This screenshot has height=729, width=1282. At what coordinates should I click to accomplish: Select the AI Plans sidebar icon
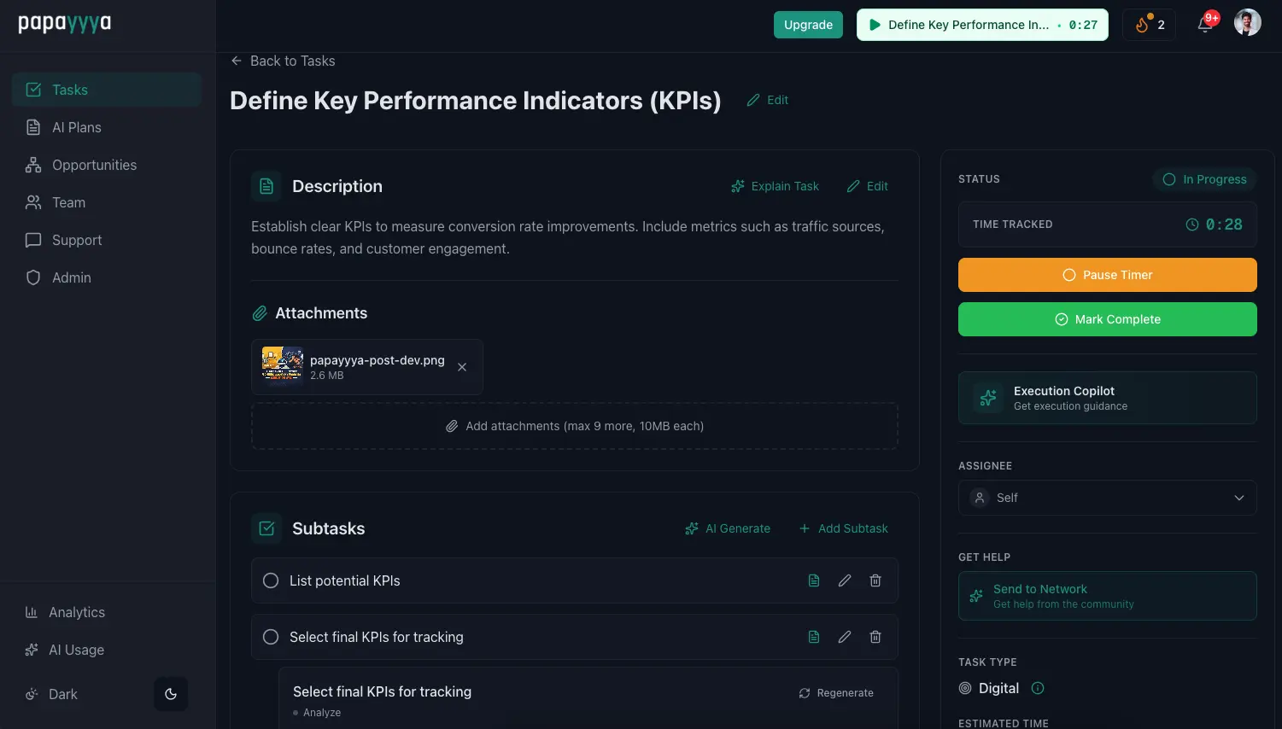pyautogui.click(x=33, y=127)
